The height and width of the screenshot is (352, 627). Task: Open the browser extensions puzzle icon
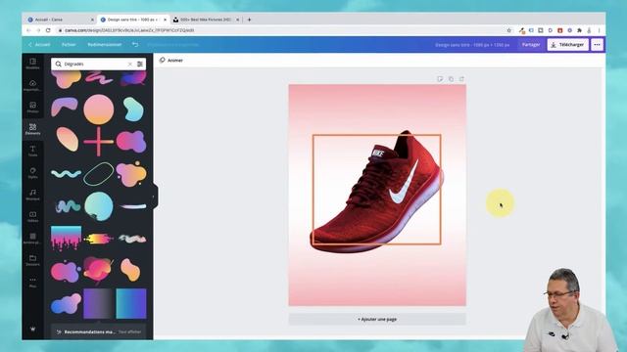[x=579, y=30]
